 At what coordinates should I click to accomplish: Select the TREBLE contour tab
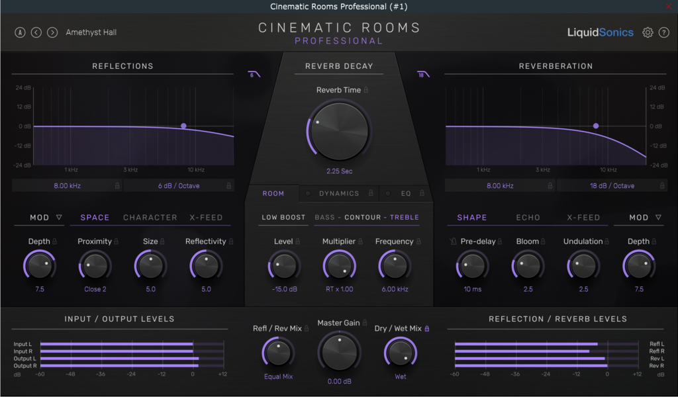tap(405, 217)
